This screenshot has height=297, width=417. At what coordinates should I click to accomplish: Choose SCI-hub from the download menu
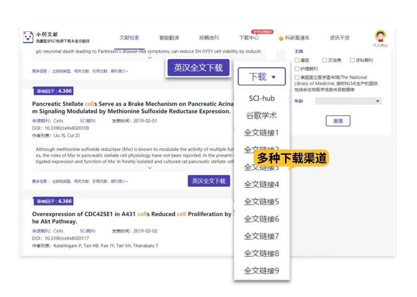pos(262,98)
